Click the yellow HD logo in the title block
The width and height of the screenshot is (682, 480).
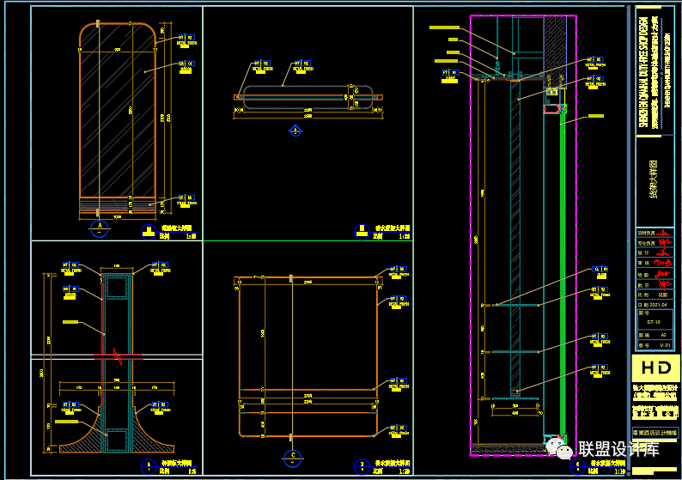[656, 370]
